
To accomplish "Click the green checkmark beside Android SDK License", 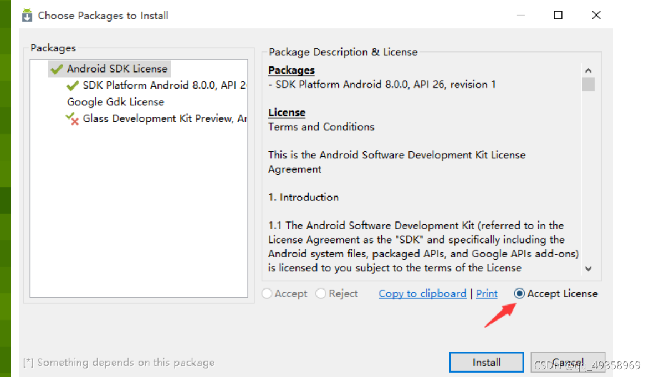I will click(x=57, y=69).
